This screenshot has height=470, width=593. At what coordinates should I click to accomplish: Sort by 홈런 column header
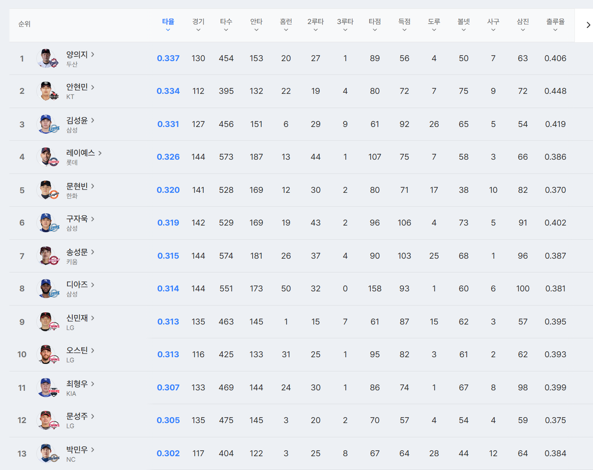[286, 24]
